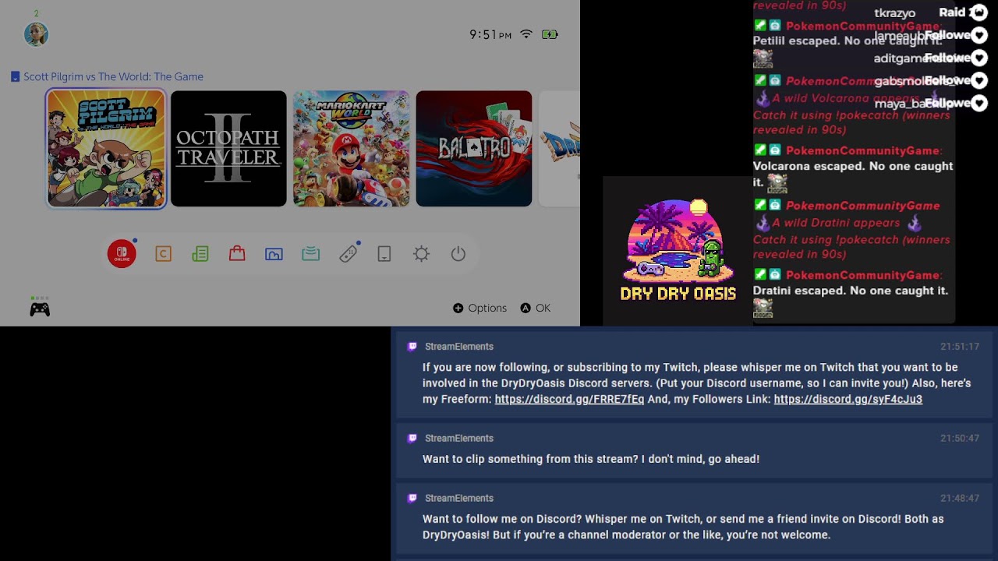Open System Settings gear icon
The height and width of the screenshot is (561, 998).
(x=422, y=254)
